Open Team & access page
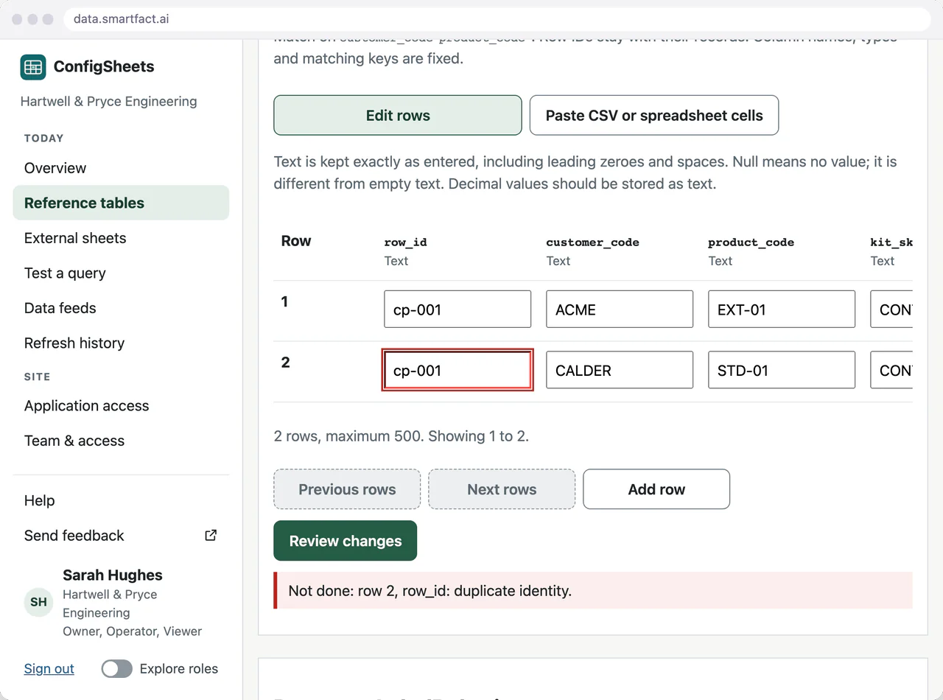This screenshot has height=700, width=943. 121,441
